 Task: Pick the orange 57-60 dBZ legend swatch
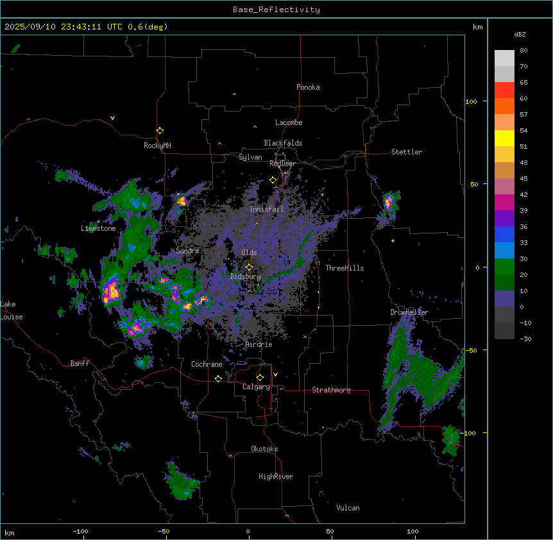tap(504, 106)
